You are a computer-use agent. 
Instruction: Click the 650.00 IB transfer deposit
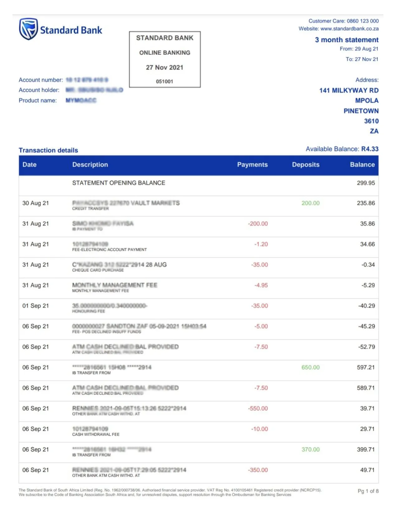(x=310, y=367)
